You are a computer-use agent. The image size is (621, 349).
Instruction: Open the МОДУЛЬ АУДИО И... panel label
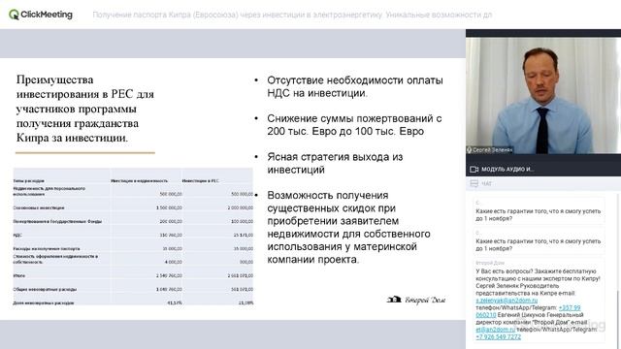pyautogui.click(x=507, y=170)
